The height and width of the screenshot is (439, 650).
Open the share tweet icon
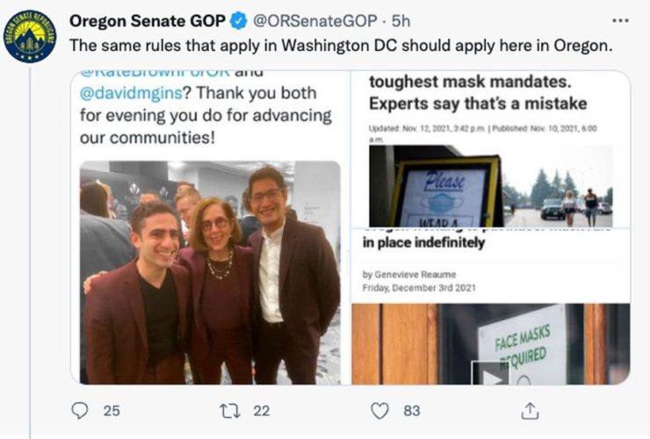pos(530,410)
